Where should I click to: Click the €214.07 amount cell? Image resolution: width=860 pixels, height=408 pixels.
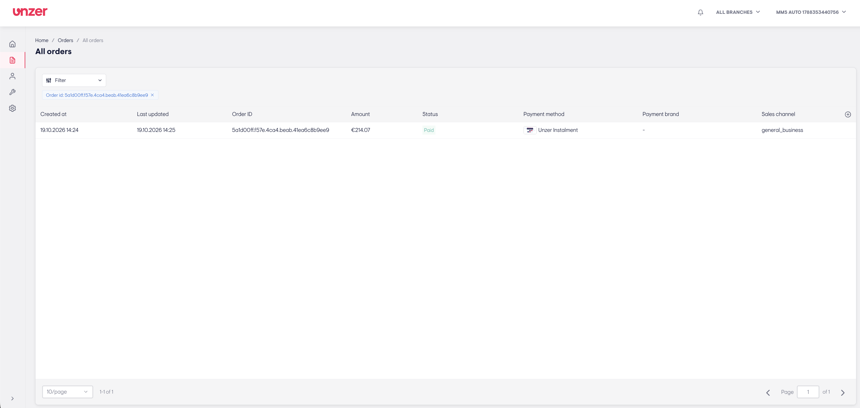tap(361, 130)
